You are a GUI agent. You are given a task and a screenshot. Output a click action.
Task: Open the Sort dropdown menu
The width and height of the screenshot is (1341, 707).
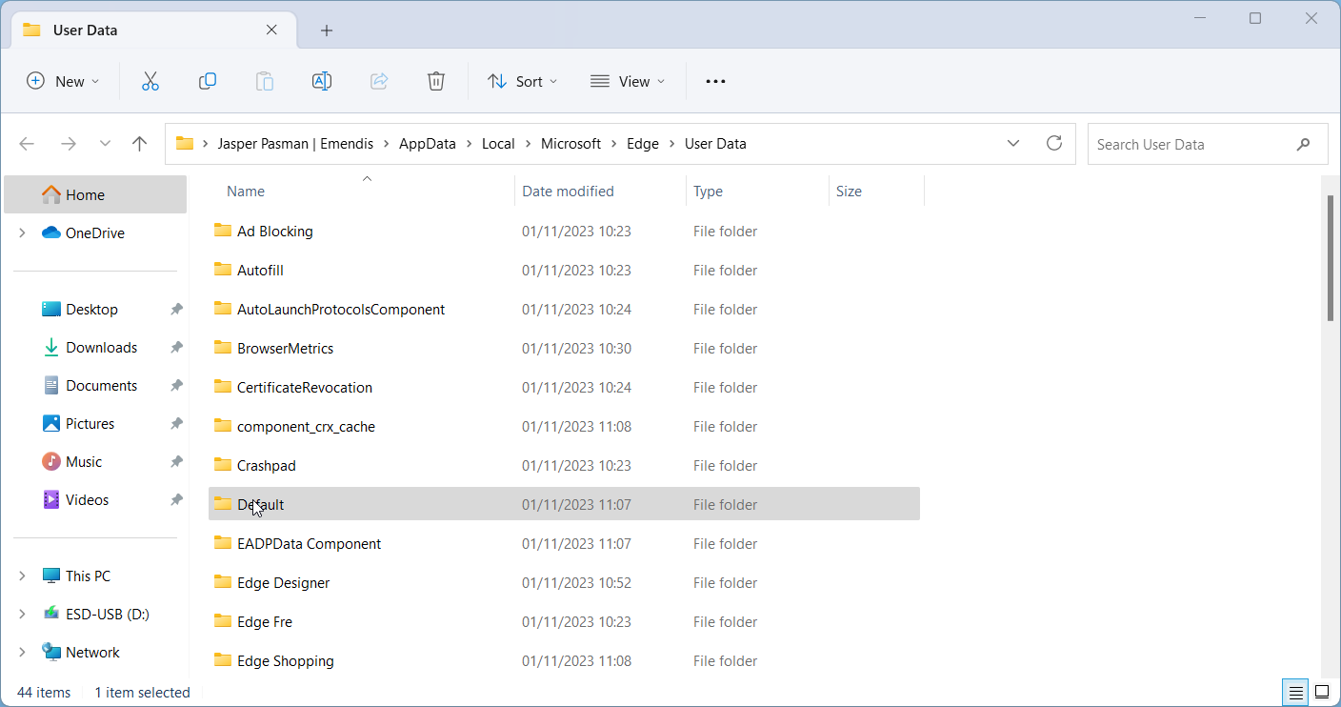(522, 82)
